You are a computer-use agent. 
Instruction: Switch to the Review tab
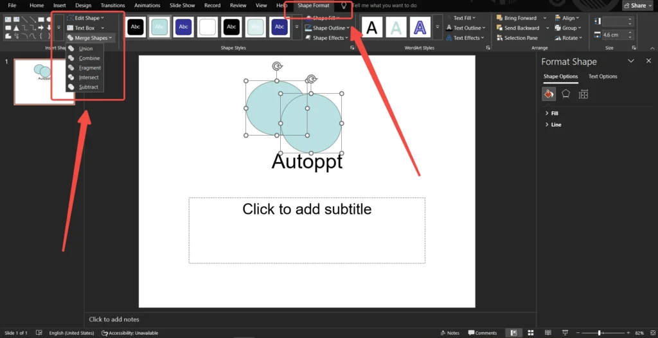(x=238, y=5)
